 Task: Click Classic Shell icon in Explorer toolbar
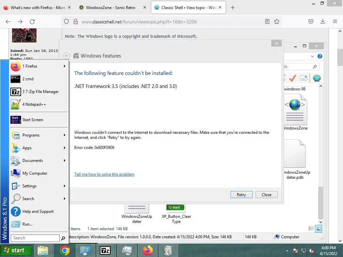(x=317, y=78)
